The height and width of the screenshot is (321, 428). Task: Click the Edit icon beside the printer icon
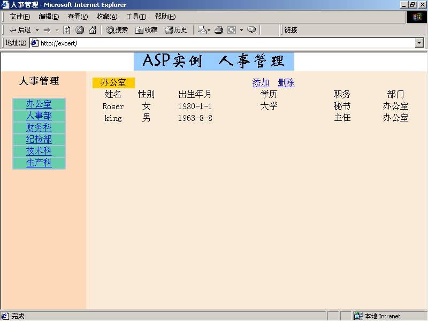[232, 30]
